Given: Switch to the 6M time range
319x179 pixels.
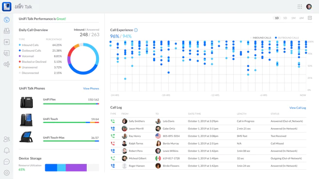Looking at the screenshot, I should pos(301,18).
